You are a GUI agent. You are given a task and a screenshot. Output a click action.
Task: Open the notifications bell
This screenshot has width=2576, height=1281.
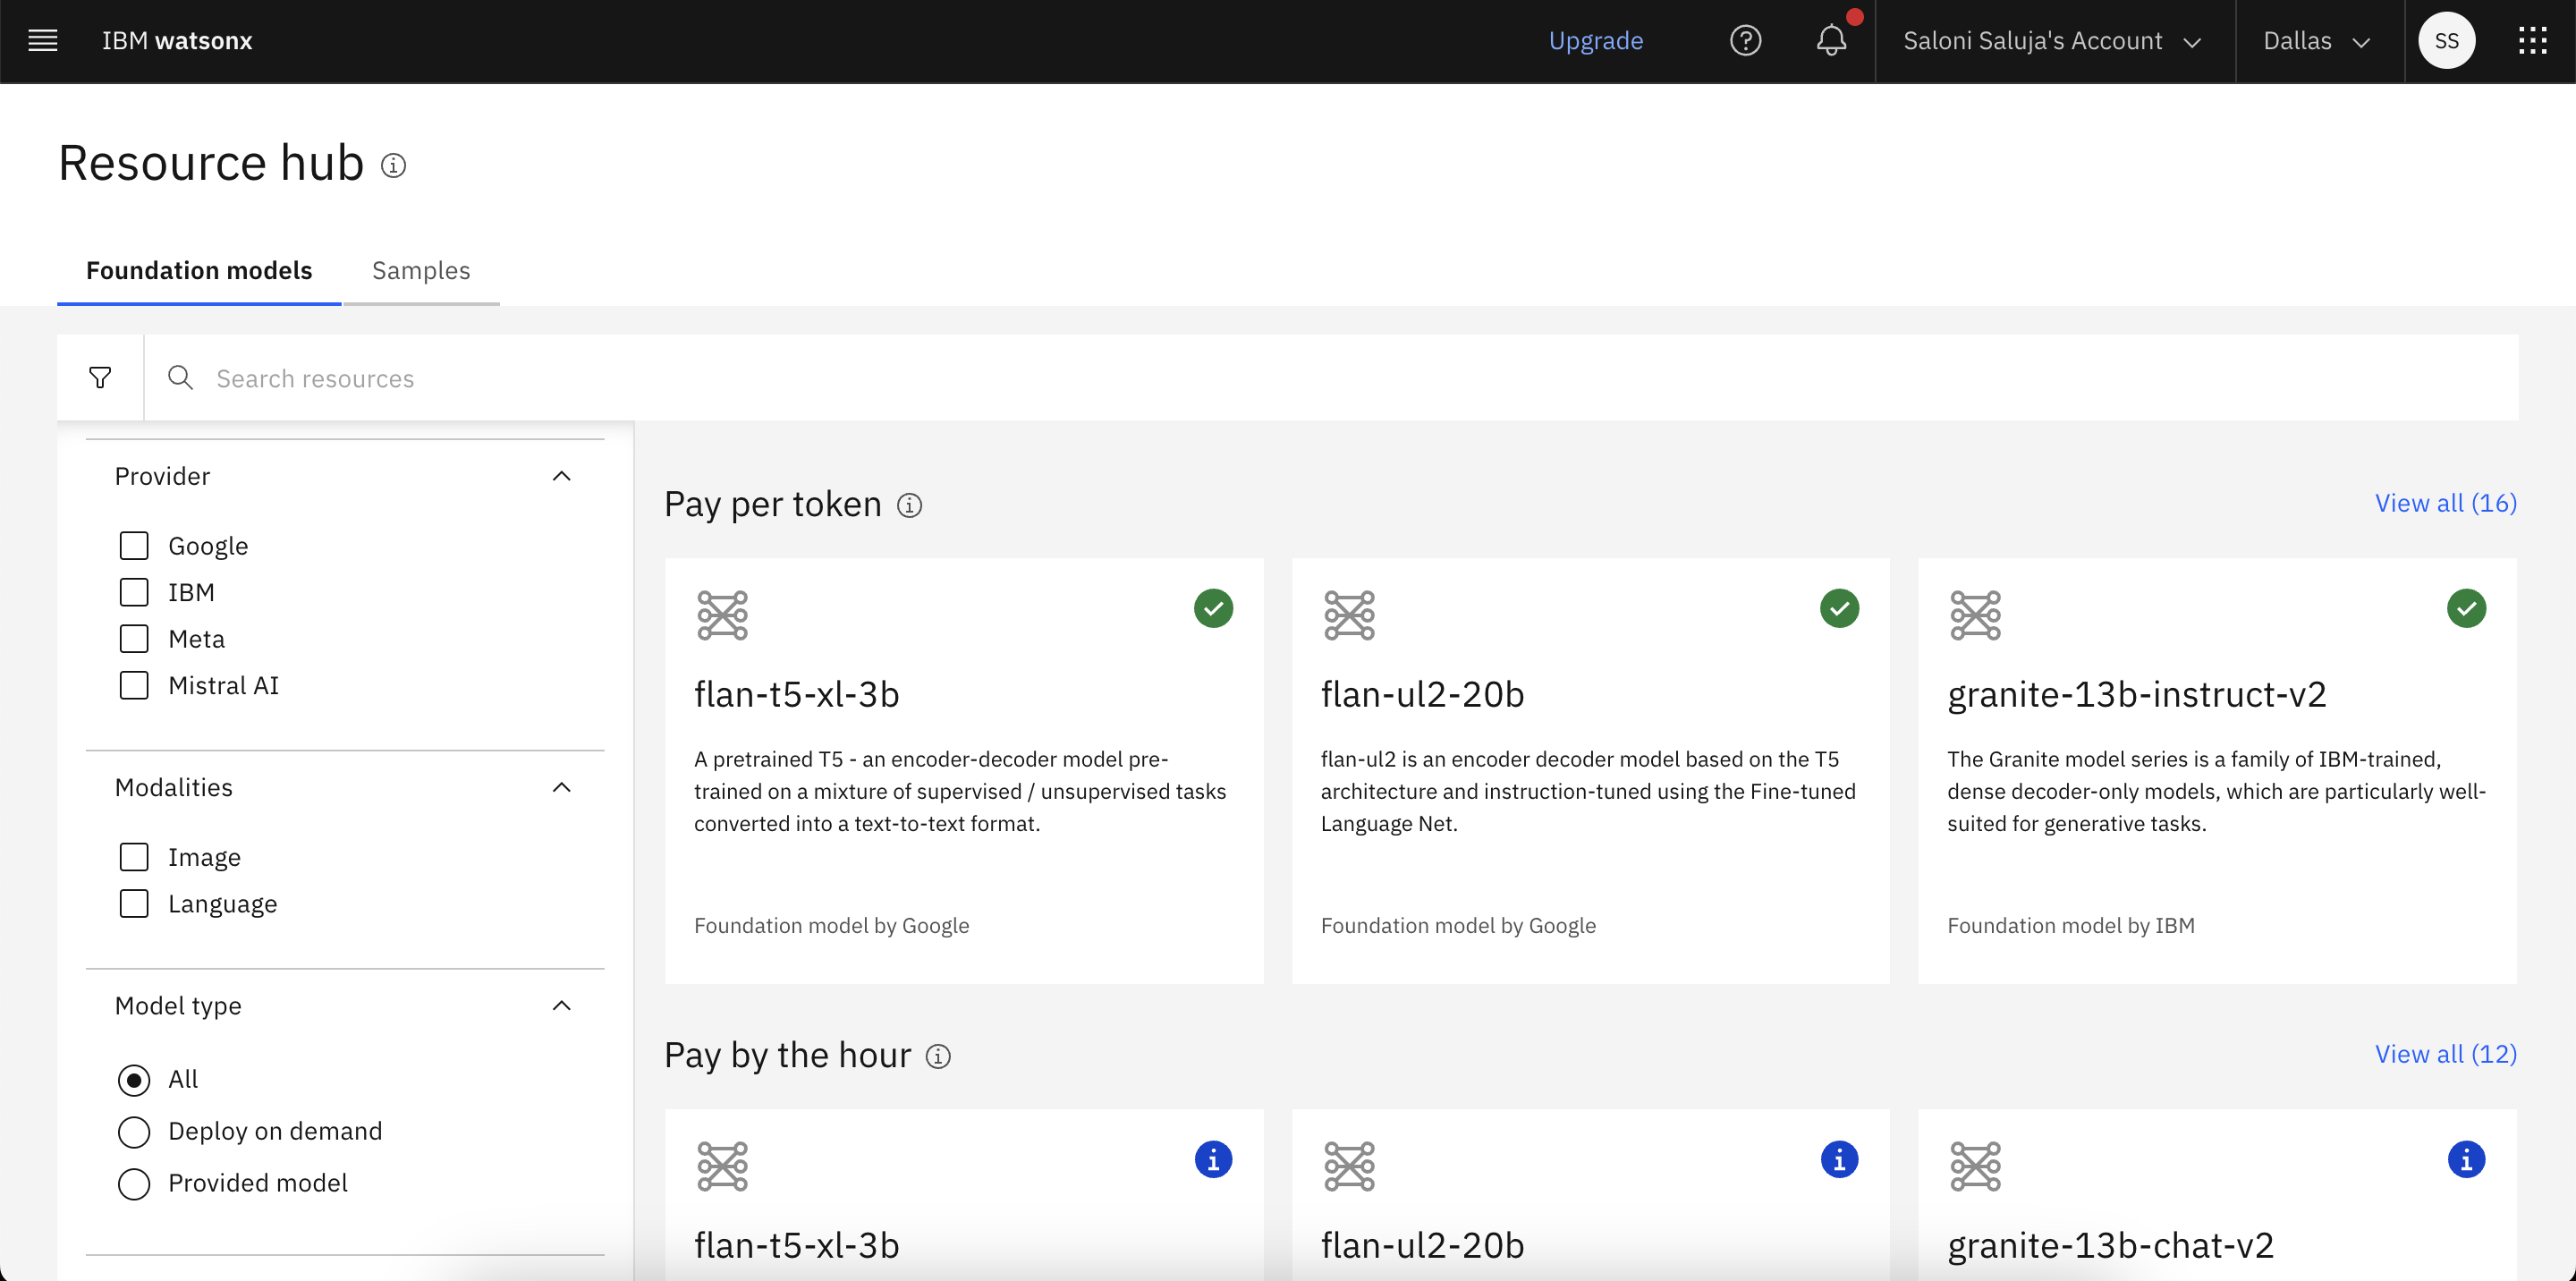[x=1831, y=41]
